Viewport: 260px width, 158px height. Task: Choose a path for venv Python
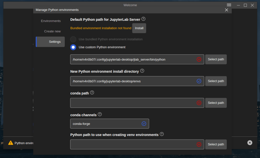[216, 144]
